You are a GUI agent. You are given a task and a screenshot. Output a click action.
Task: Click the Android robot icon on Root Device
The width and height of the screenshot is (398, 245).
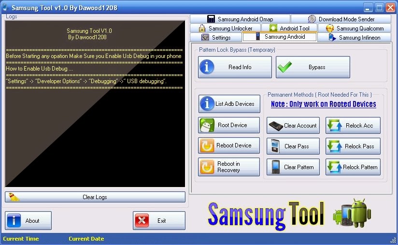click(207, 125)
